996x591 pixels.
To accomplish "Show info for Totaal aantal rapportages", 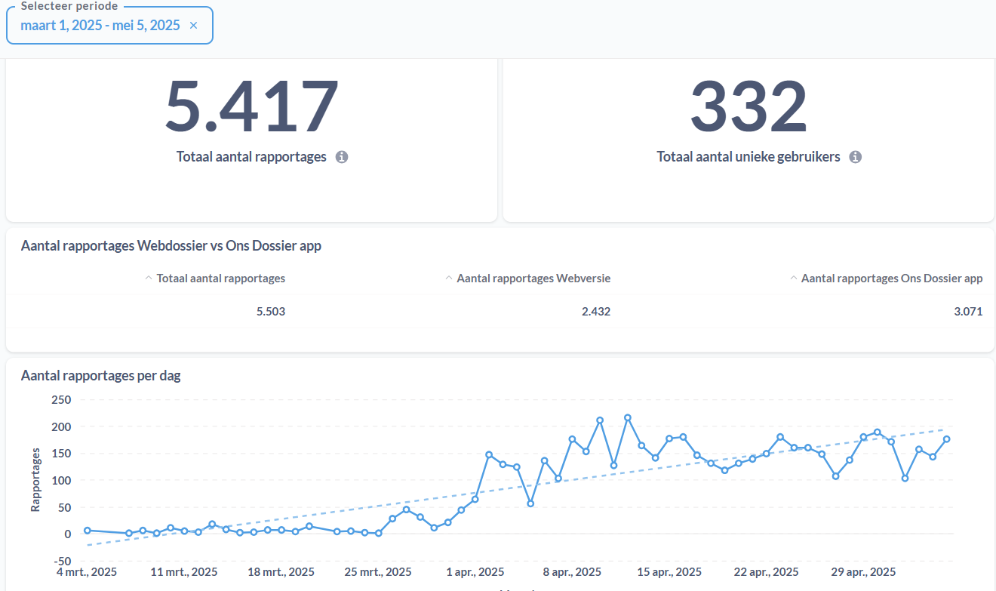I will click(342, 157).
